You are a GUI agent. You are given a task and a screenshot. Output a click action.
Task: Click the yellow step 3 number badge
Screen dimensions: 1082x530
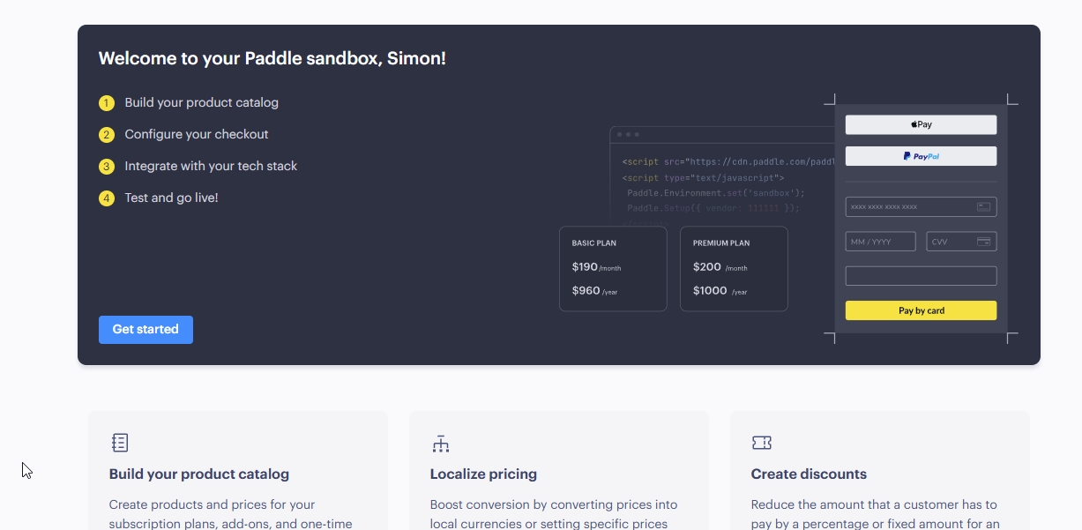point(107,167)
